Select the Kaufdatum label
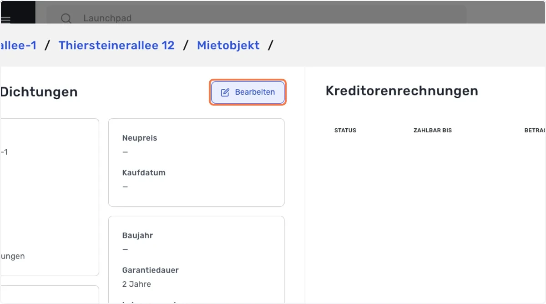Screen dimensions: 546x304 (x=144, y=173)
